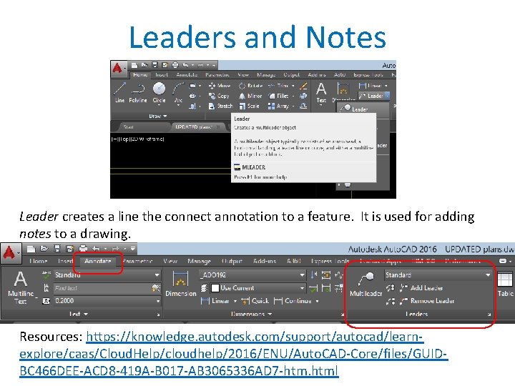Expand the Text panel title arrow
Image resolution: width=515 pixels, height=386 pixels.
86,314
